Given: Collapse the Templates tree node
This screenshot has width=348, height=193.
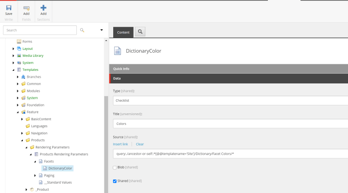Looking at the screenshot, I should click(14, 69).
